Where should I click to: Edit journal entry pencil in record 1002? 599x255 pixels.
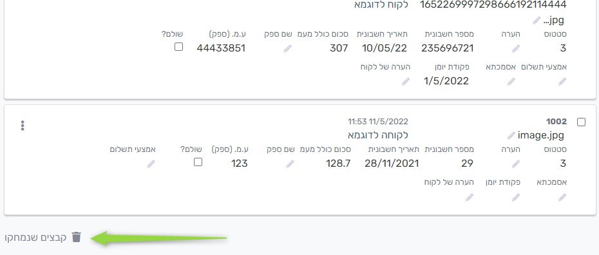516,197
